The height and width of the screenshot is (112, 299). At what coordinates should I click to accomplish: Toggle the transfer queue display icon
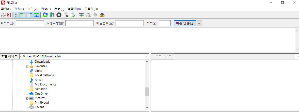[36, 15]
